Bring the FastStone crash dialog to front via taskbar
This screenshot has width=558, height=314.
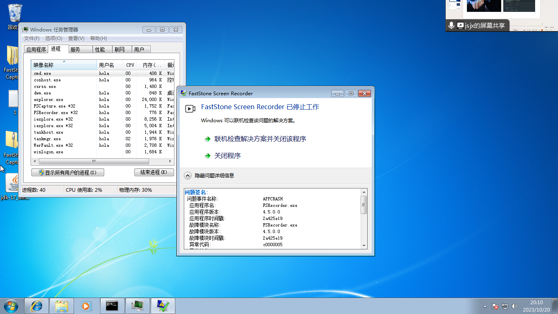163,306
